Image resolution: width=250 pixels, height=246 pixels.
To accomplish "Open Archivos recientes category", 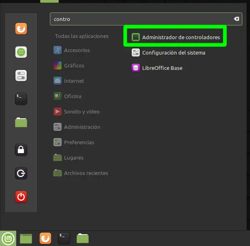I will [81, 173].
